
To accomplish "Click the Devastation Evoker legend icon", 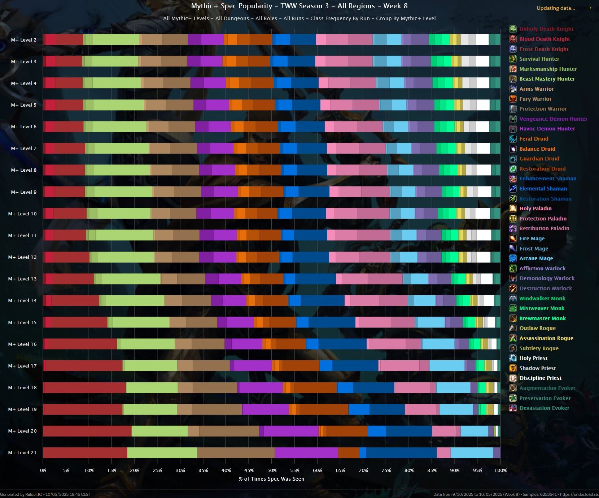I will click(x=513, y=408).
